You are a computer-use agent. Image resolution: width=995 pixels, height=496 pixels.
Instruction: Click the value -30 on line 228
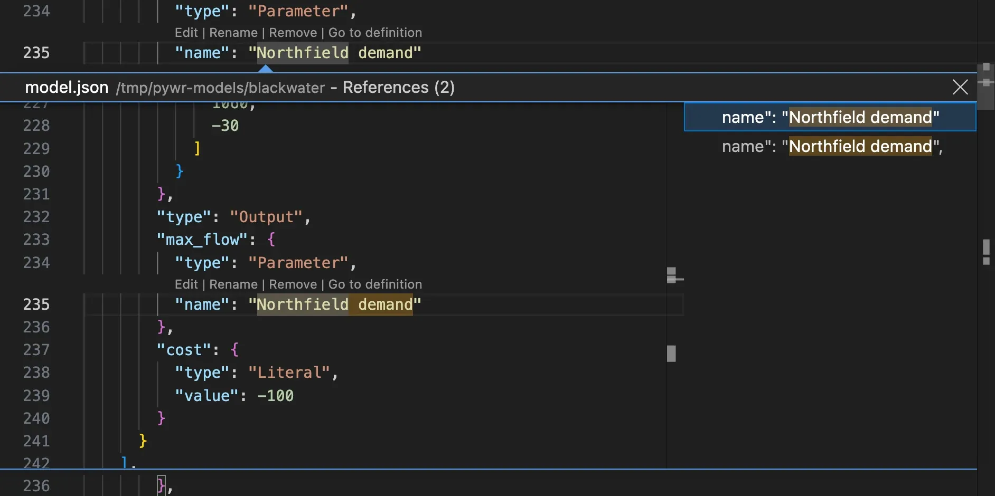tap(225, 126)
